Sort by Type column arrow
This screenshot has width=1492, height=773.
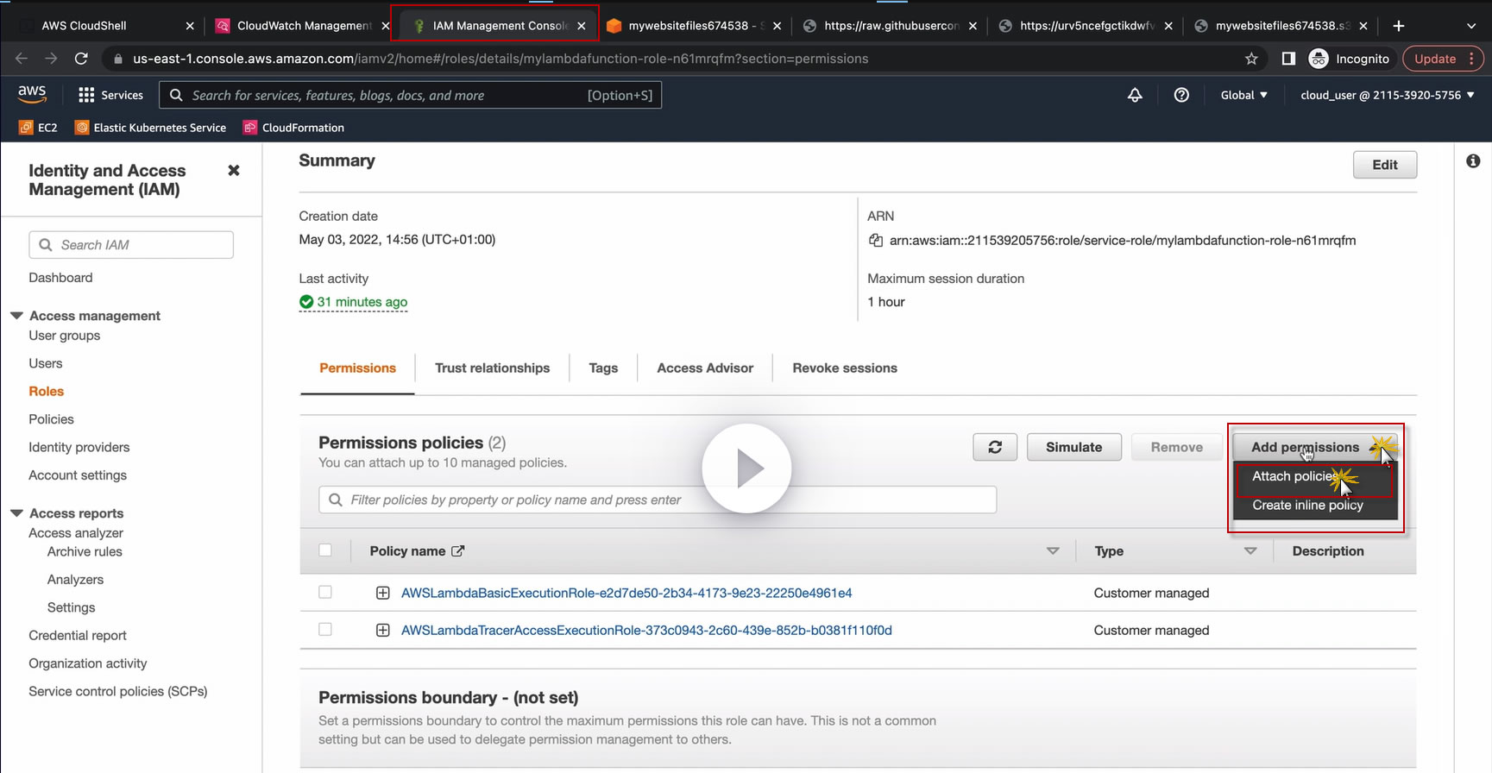(1250, 551)
